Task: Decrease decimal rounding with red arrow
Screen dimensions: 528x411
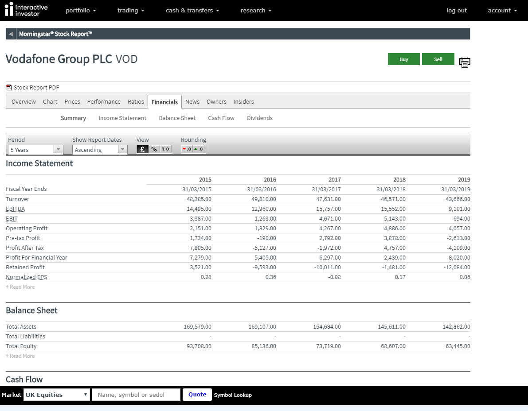Action: tap(187, 149)
